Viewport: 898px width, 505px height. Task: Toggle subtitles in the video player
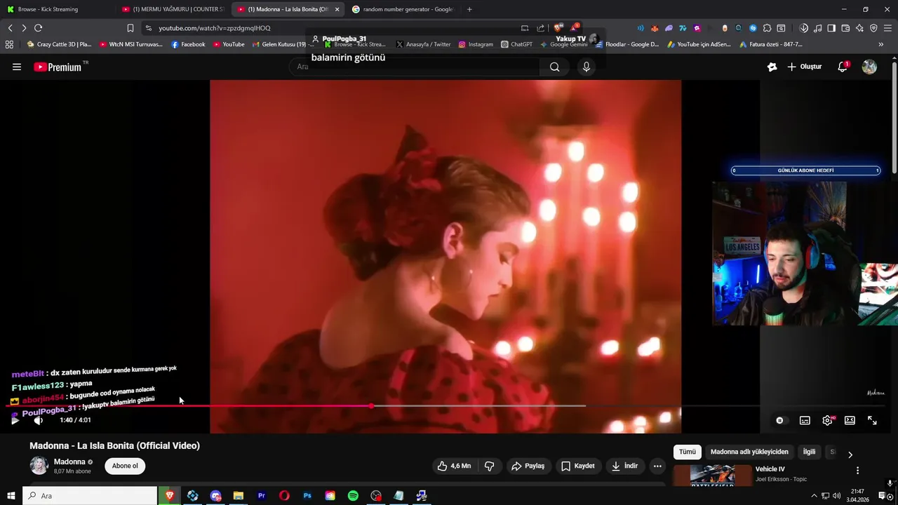pos(805,420)
